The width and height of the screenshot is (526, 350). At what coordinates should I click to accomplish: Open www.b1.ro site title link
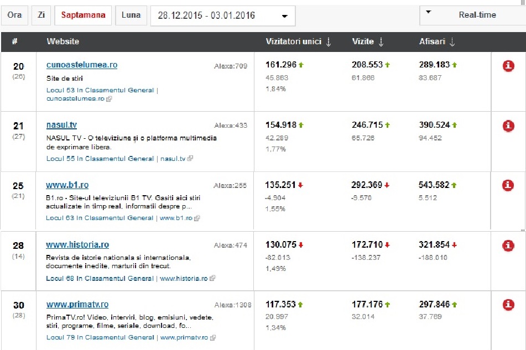(67, 185)
